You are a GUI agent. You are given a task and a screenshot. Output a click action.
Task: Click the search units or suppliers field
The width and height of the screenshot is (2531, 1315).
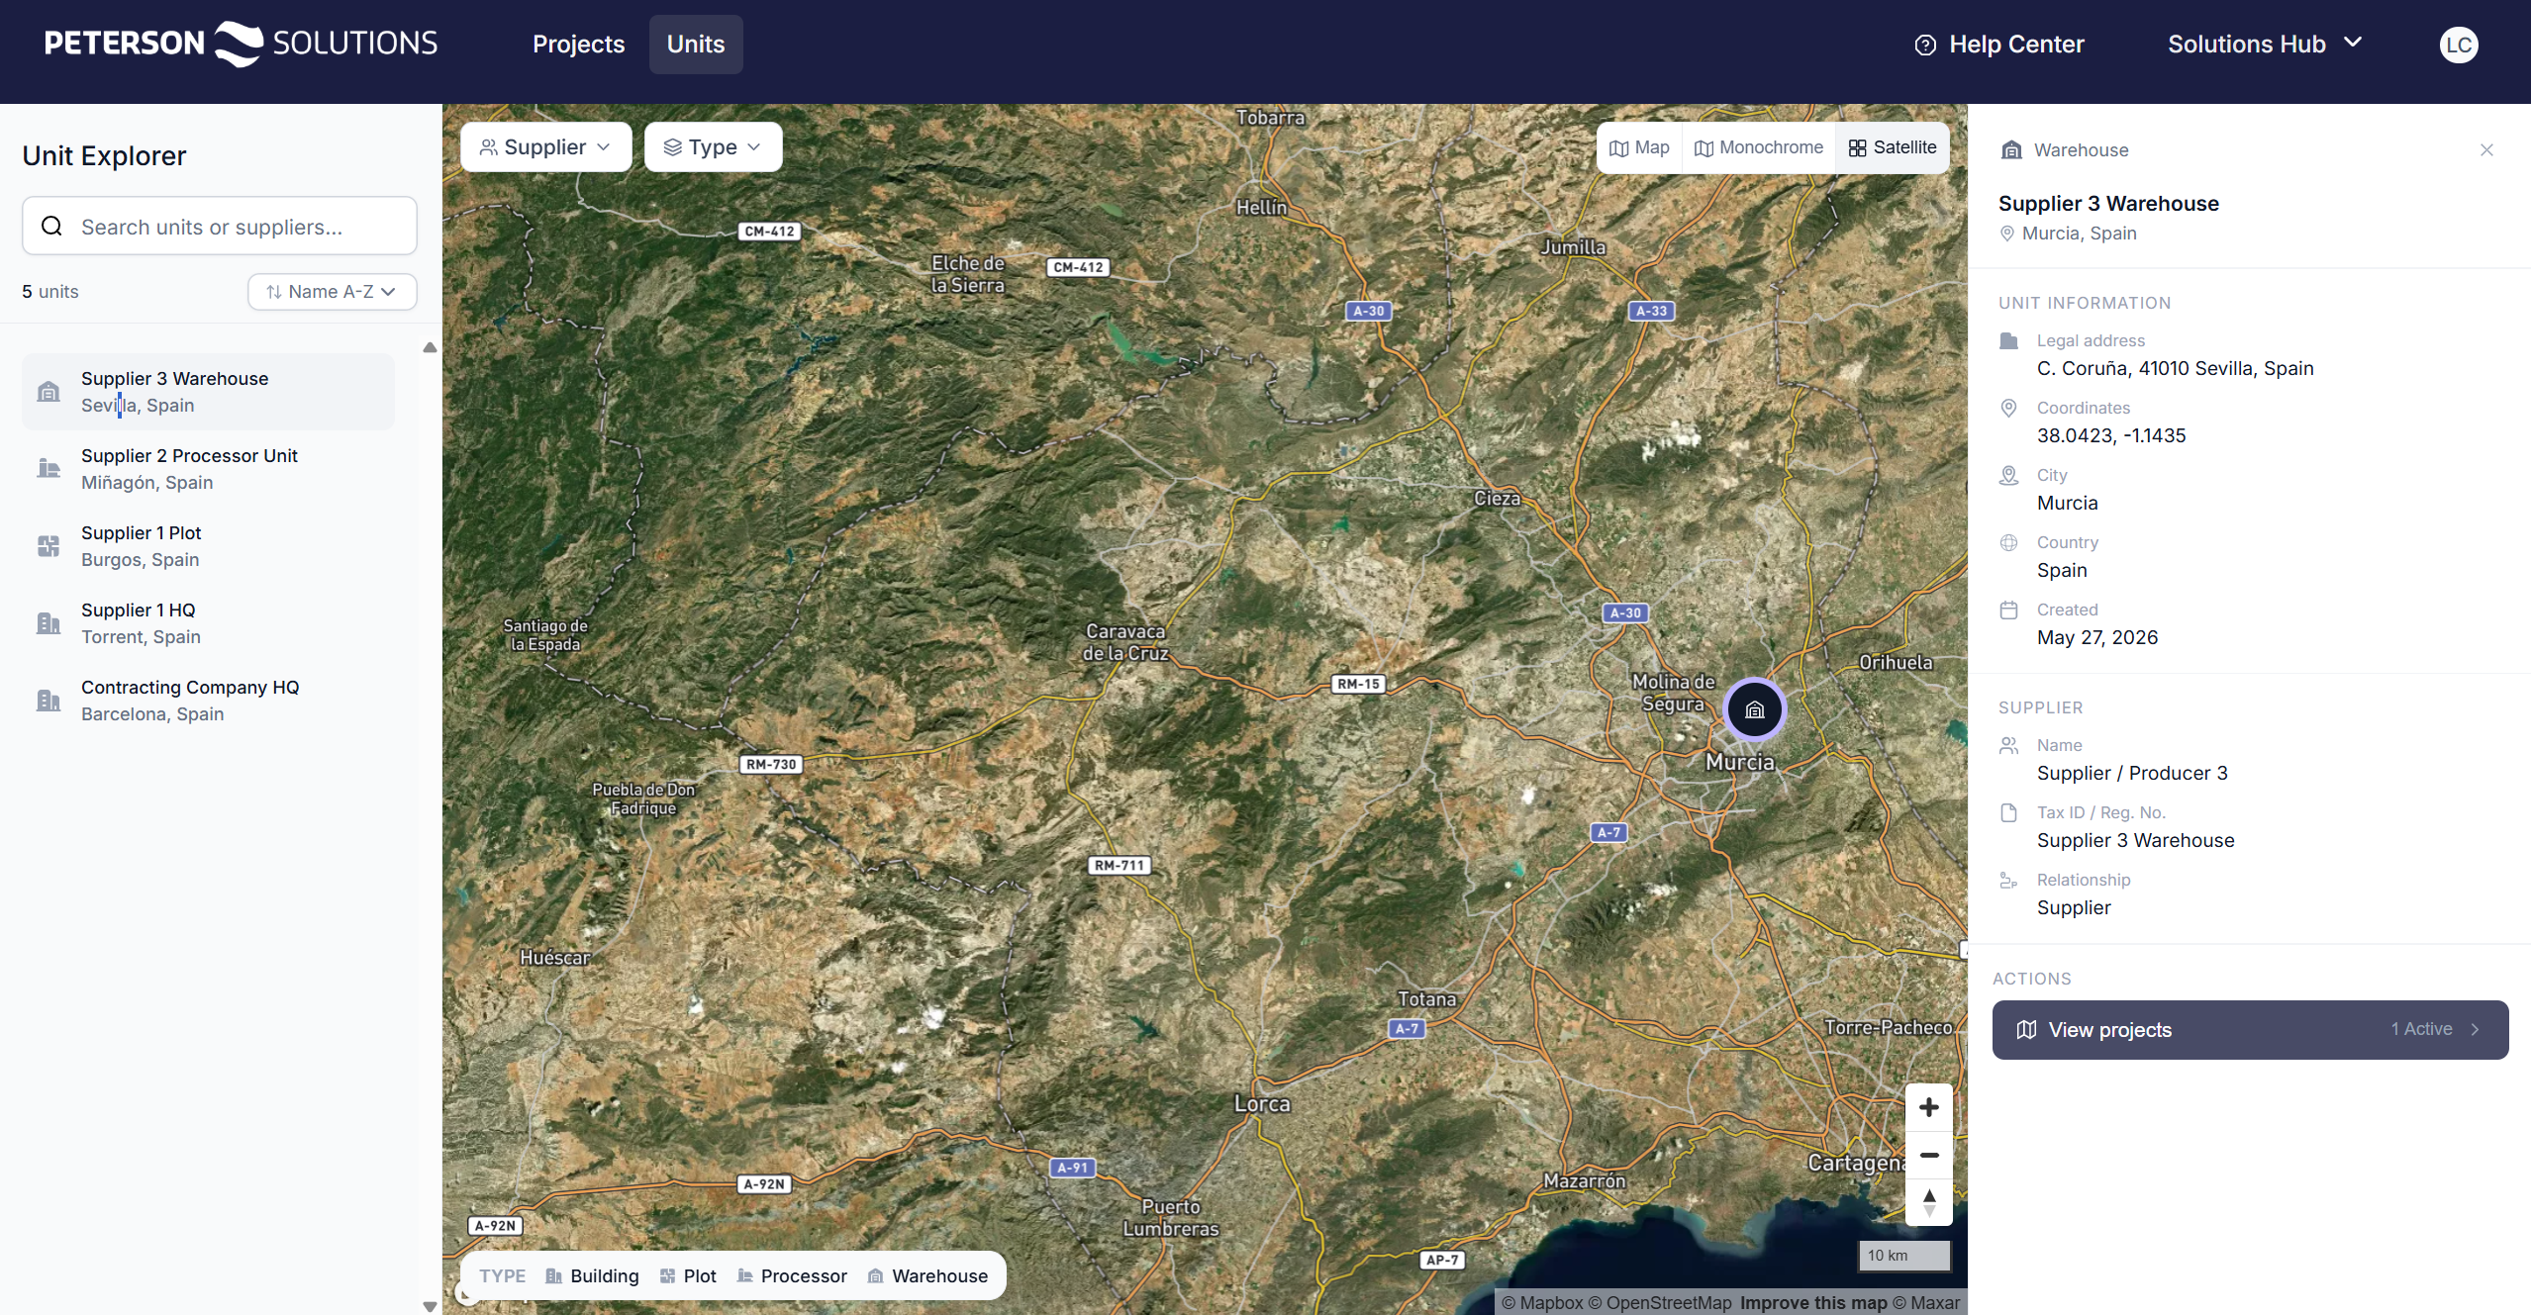219,227
